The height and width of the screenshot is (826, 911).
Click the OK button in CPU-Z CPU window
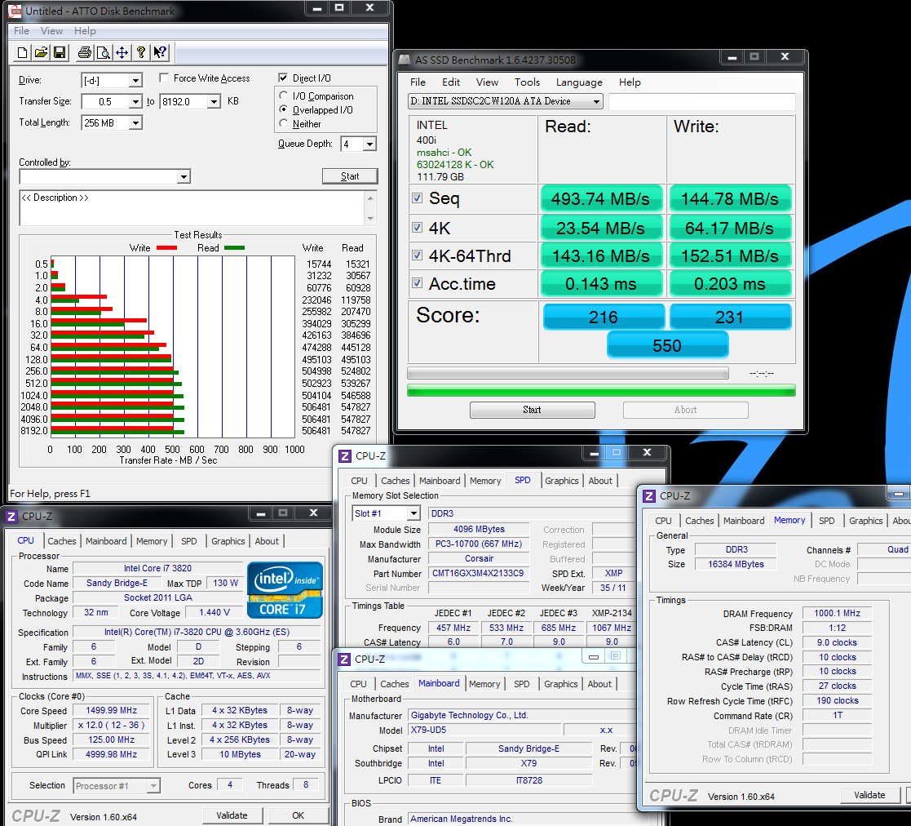click(x=298, y=815)
